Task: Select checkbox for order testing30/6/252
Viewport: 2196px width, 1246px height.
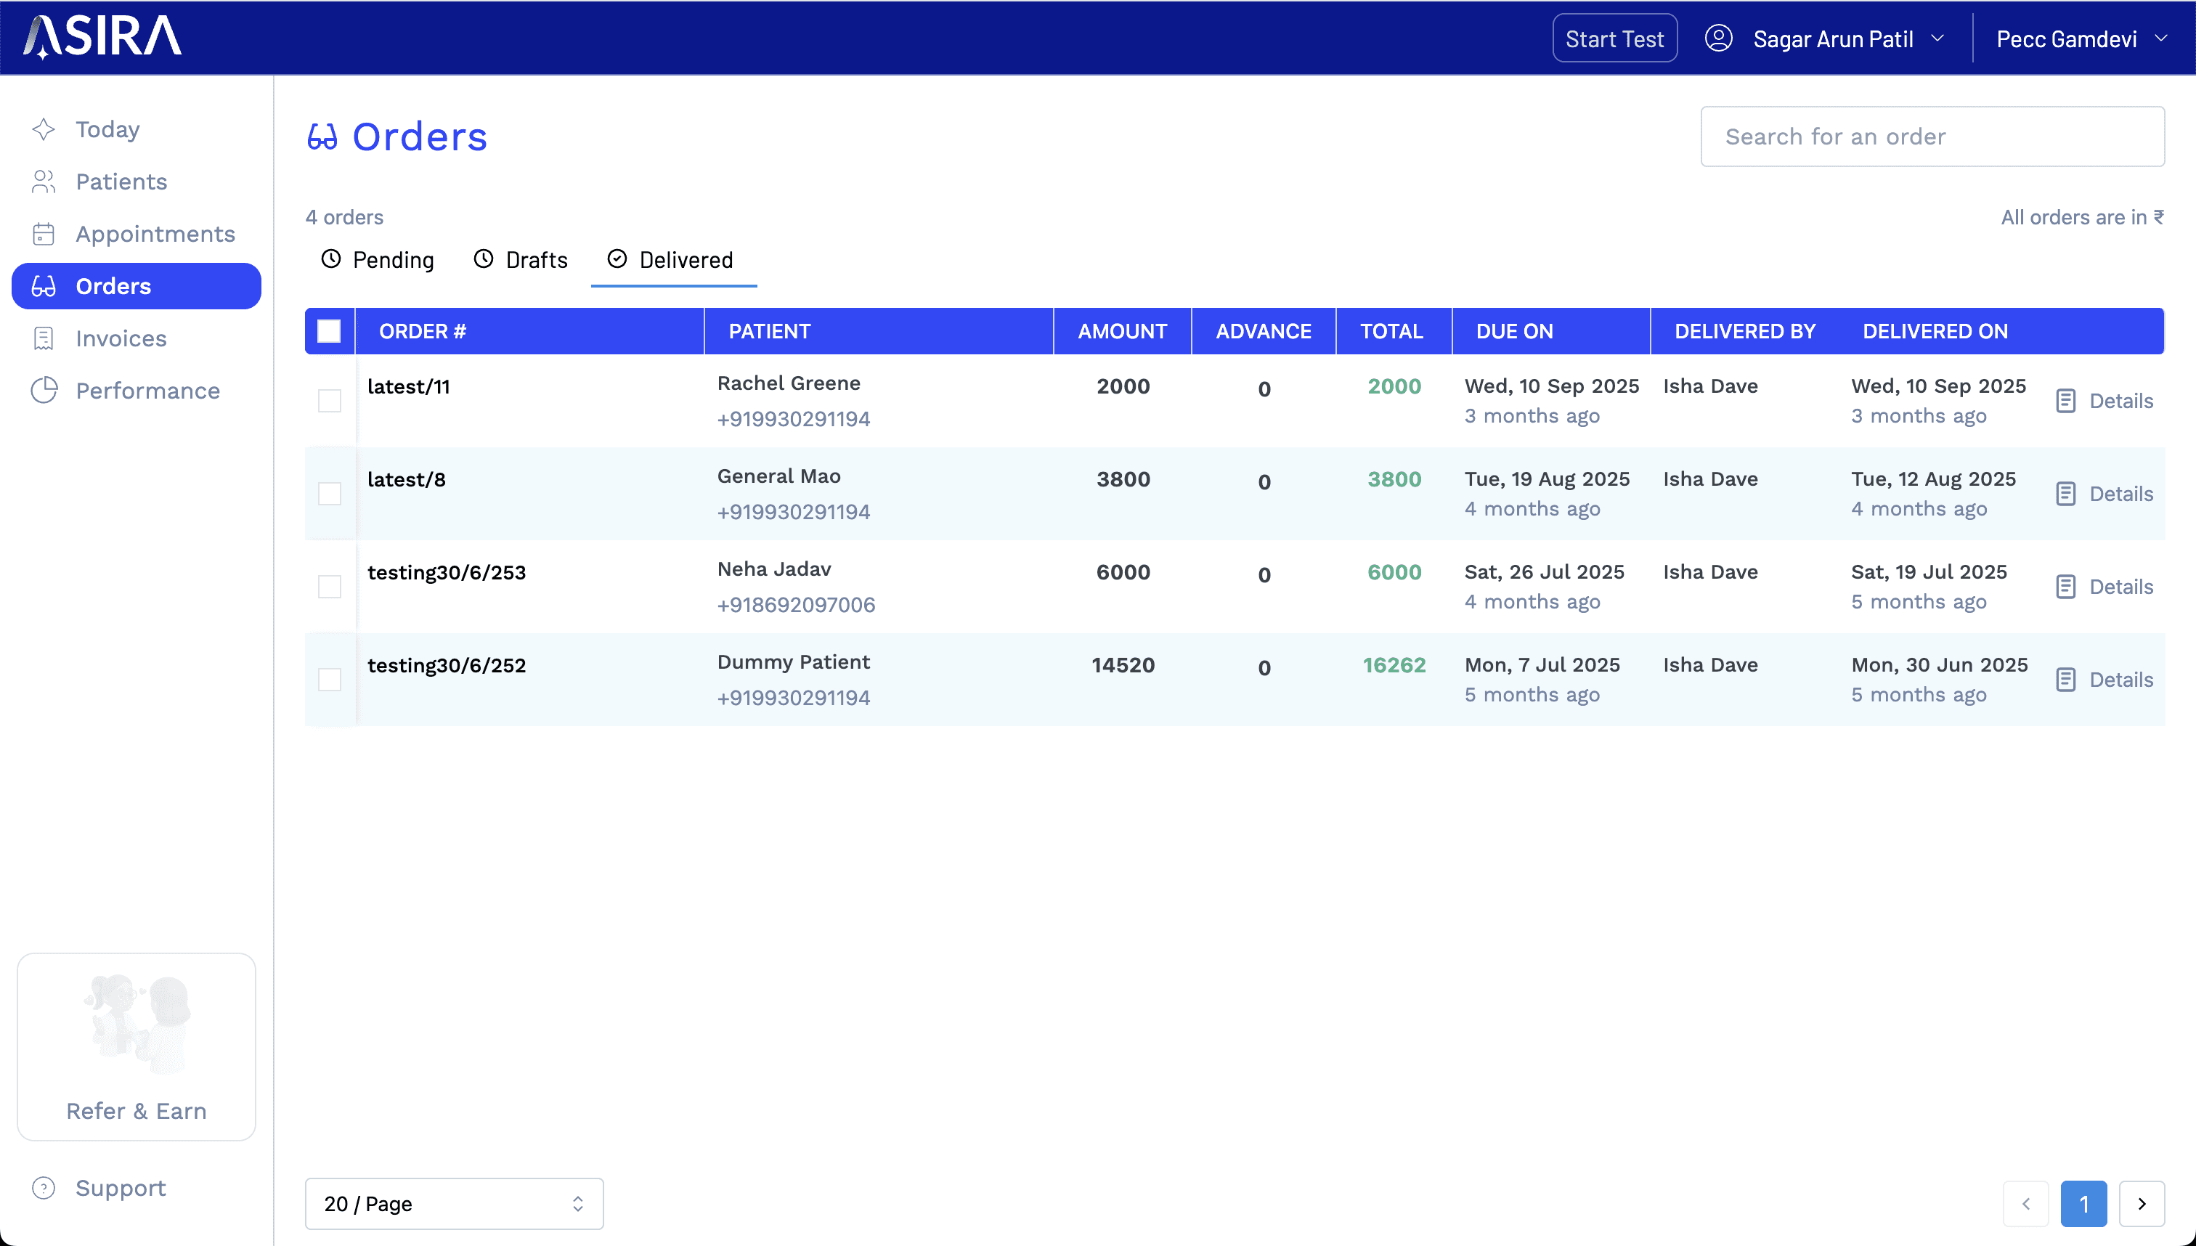Action: tap(330, 680)
